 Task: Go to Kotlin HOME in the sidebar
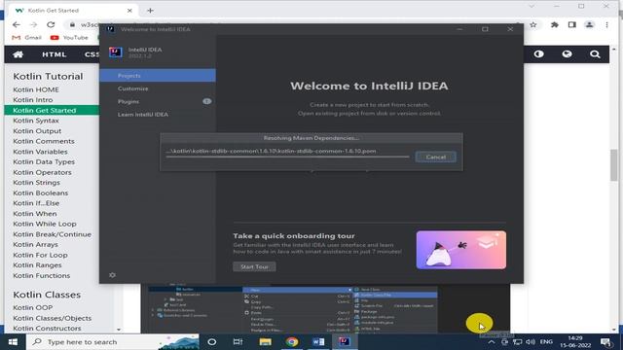36,89
